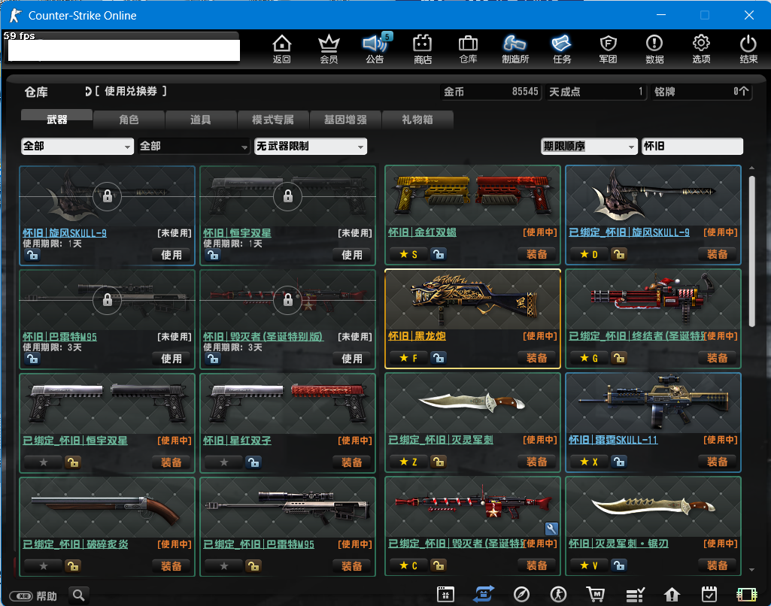Open the 期限顺序 sort dropdown
The image size is (771, 606).
[x=589, y=146]
